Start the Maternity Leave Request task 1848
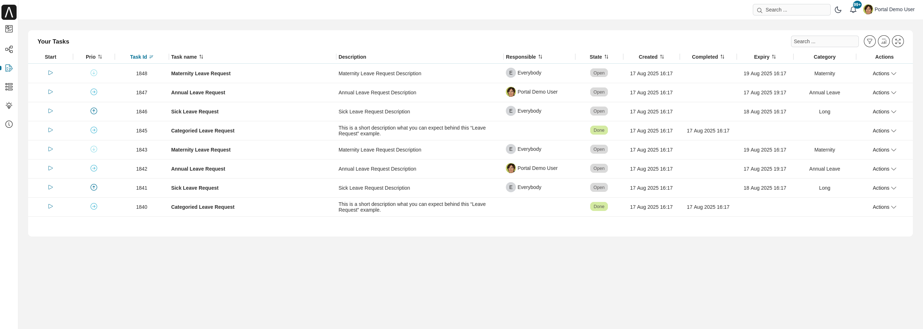 50,73
